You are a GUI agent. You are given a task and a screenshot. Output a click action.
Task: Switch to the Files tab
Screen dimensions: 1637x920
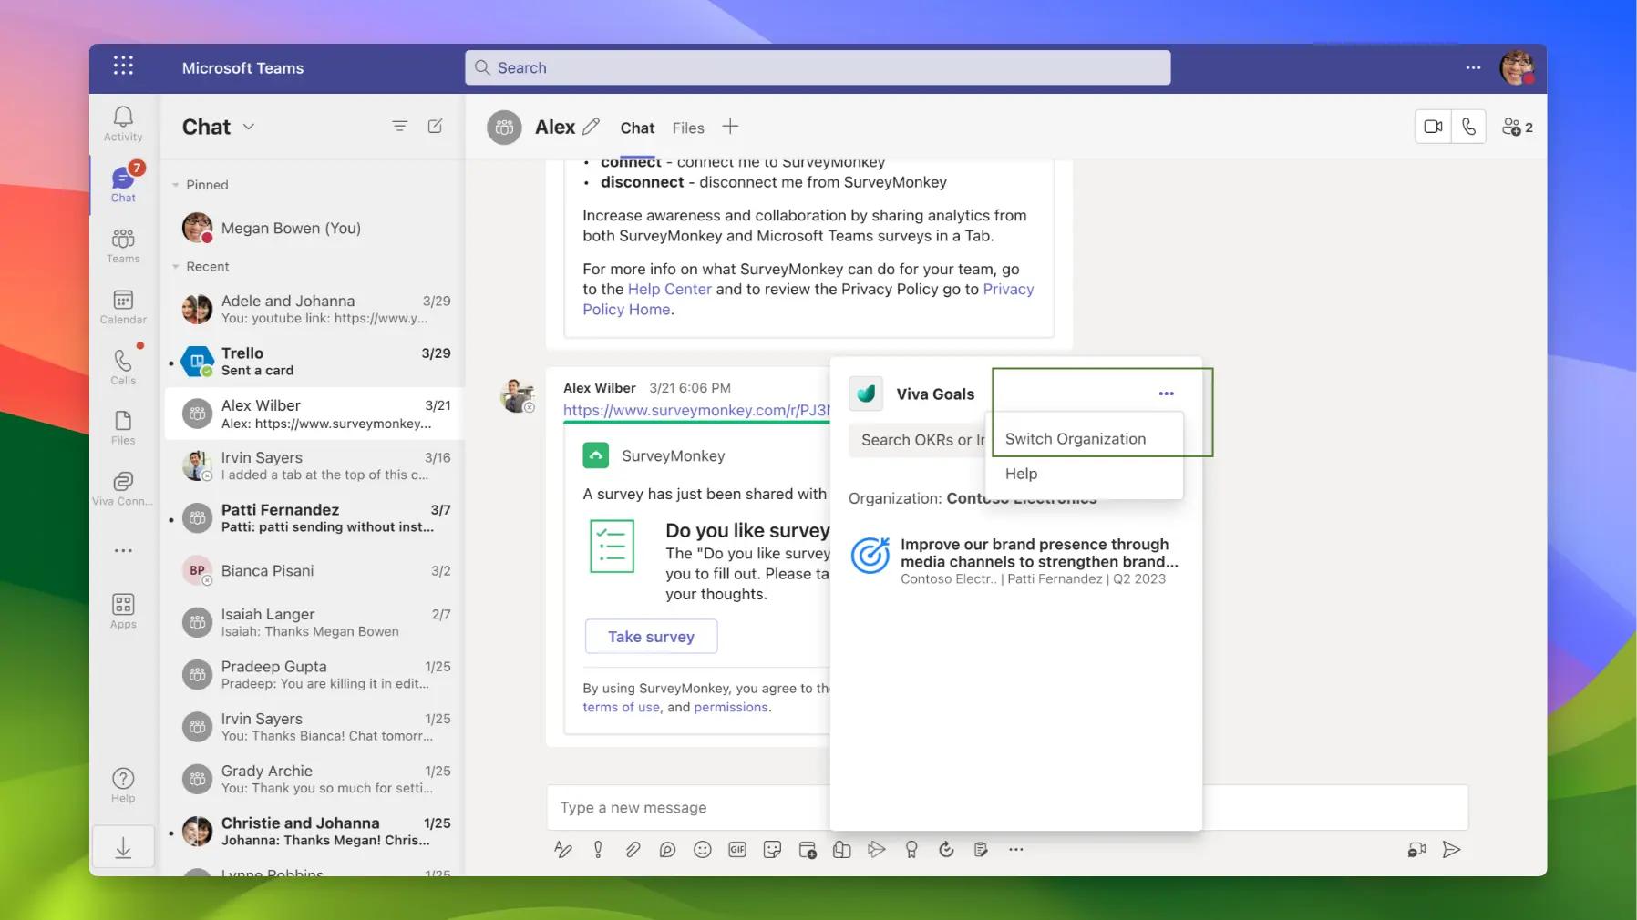click(688, 128)
